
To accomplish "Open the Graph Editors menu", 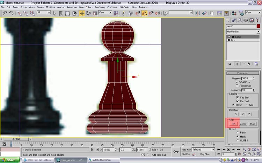I will pyautogui.click(x=86, y=7).
